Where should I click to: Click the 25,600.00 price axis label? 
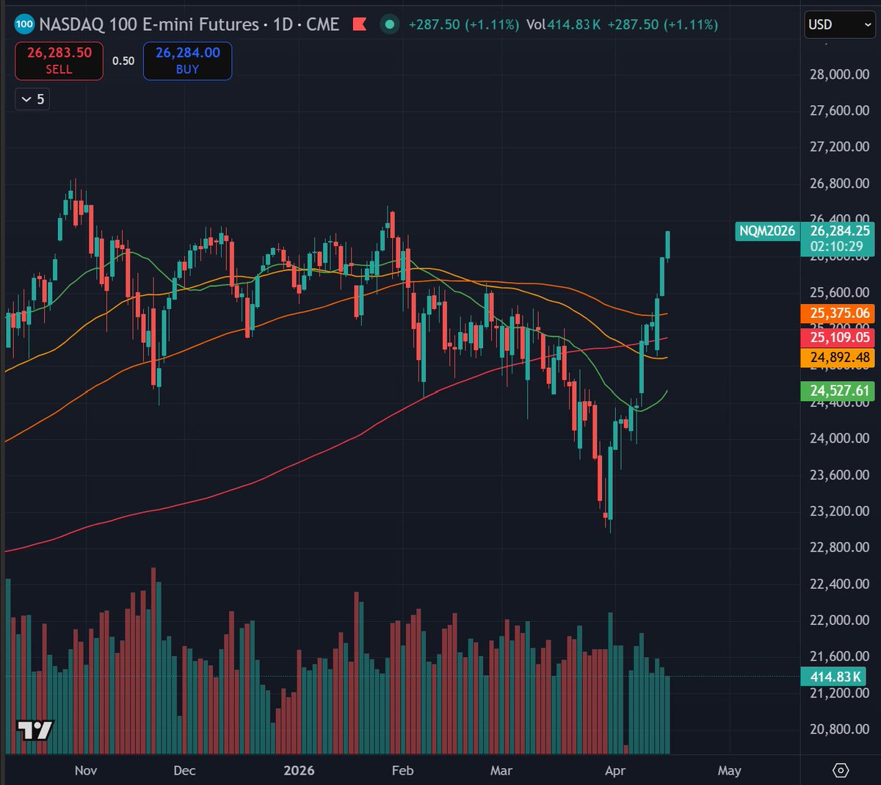coord(840,292)
